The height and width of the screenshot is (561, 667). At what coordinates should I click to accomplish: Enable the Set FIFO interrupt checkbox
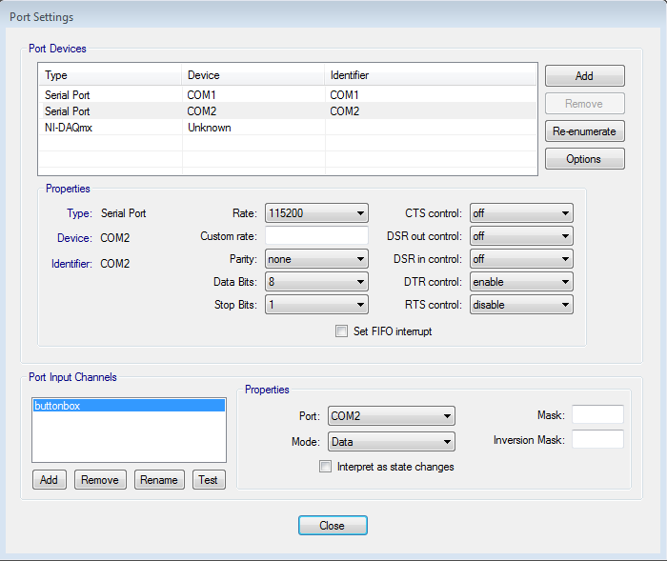341,331
